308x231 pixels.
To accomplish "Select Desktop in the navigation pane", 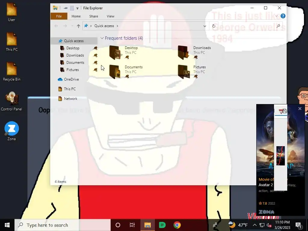I will pyautogui.click(x=73, y=48).
